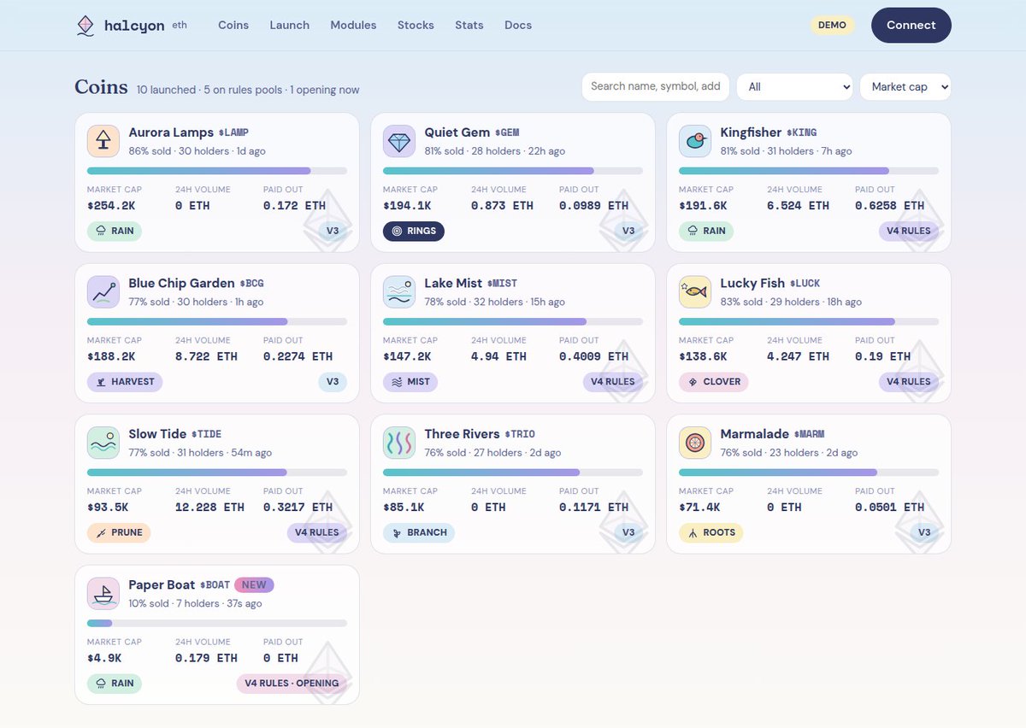Open the Modules nav item
The height and width of the screenshot is (728, 1026).
coord(353,26)
